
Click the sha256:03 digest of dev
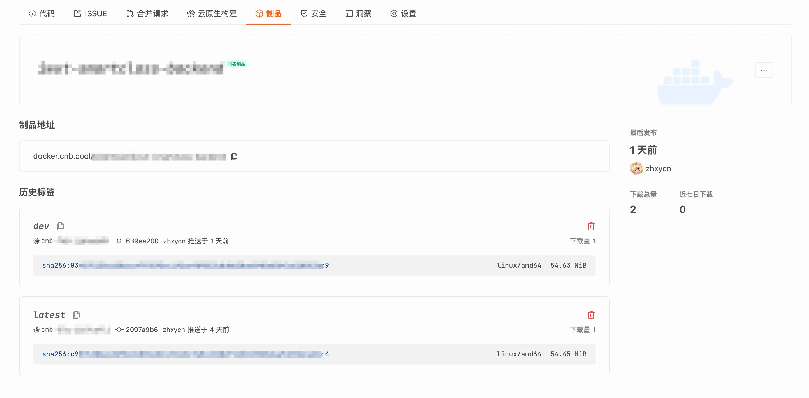[185, 265]
